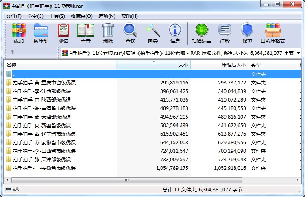The height and width of the screenshot is (197, 305).
Task: Show archive 信息 (Info) icon
Action: (175, 30)
